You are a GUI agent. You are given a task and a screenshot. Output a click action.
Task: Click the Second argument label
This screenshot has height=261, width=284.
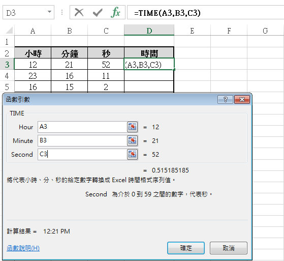(x=22, y=154)
